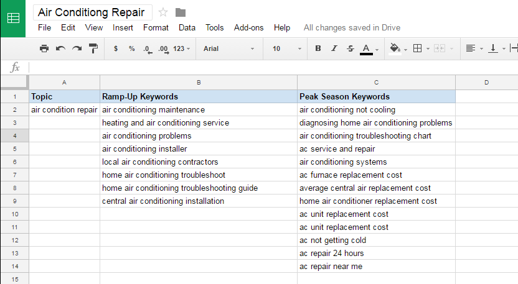Select cell 'diagnosing home air conditioning problems'

pyautogui.click(x=376, y=122)
